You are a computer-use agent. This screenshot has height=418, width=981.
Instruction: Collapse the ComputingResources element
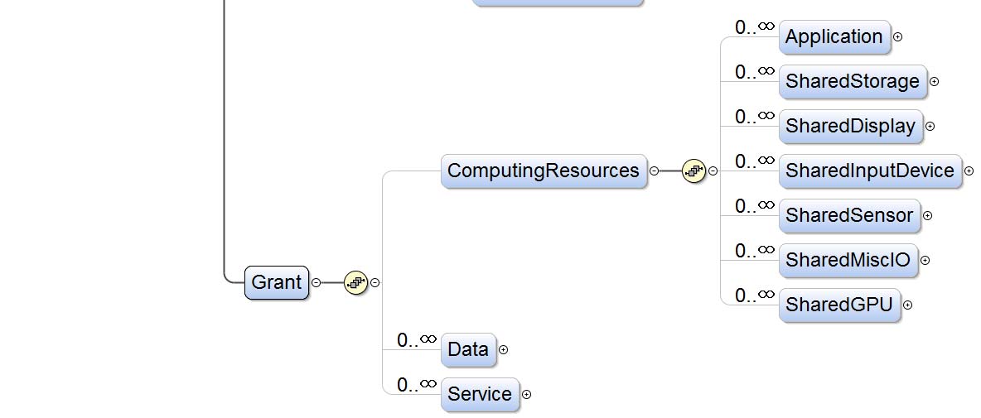pos(654,171)
